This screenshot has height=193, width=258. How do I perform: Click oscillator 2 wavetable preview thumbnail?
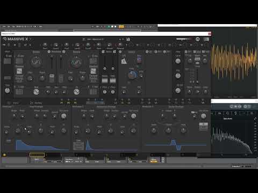pyautogui.click(x=94, y=71)
